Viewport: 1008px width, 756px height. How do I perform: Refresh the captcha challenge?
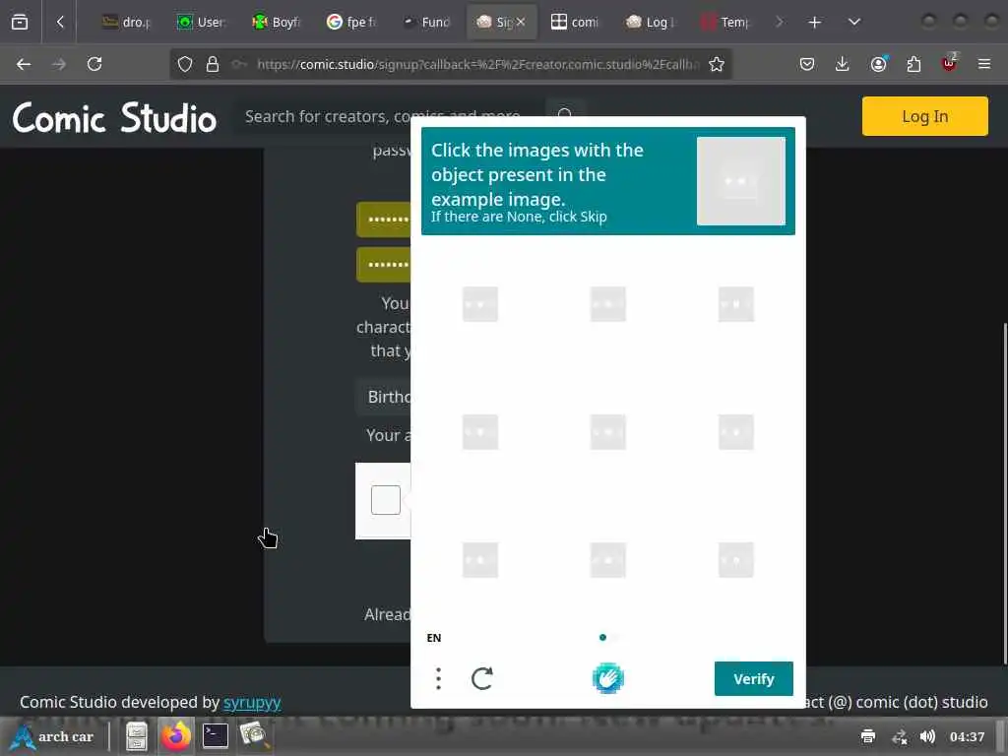[x=482, y=679]
